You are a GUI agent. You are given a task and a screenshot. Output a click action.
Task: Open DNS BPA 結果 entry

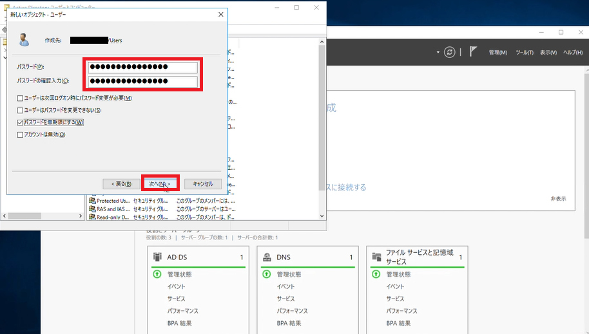pos(289,323)
